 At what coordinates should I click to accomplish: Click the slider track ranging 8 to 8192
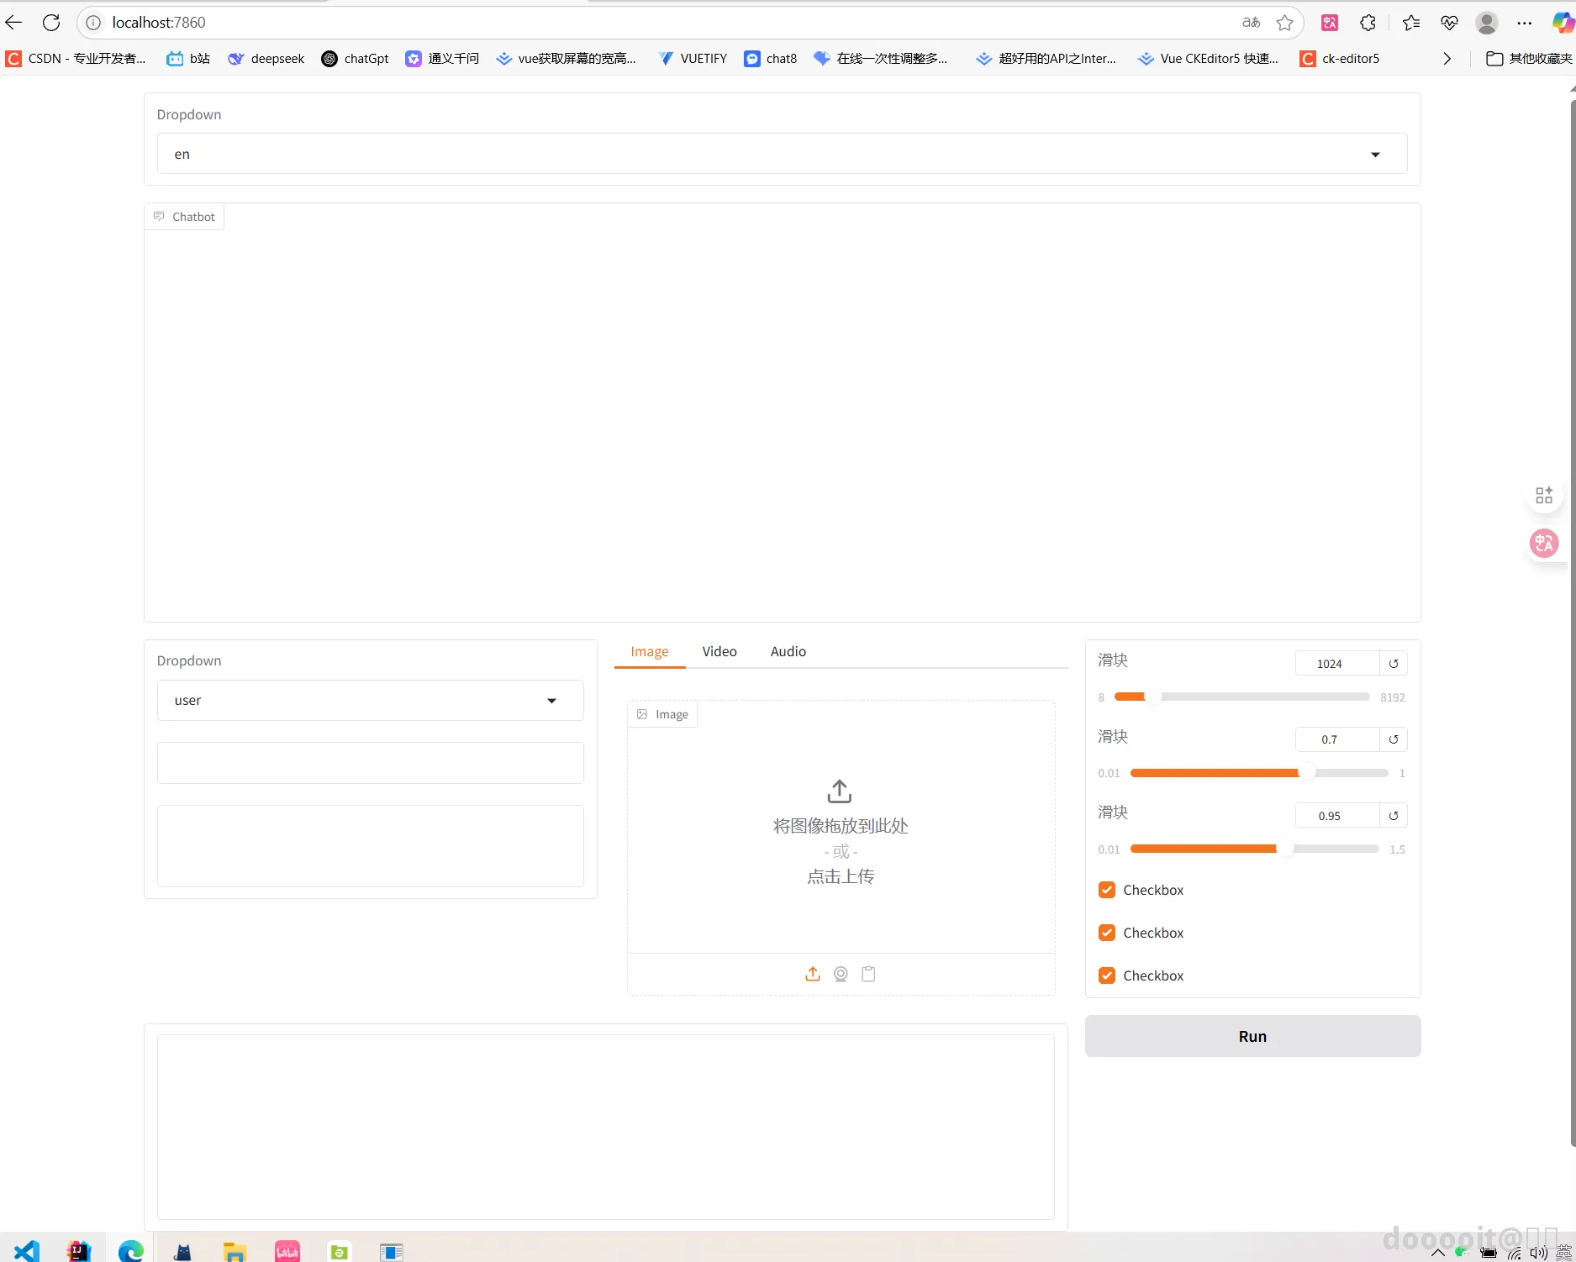point(1241,697)
